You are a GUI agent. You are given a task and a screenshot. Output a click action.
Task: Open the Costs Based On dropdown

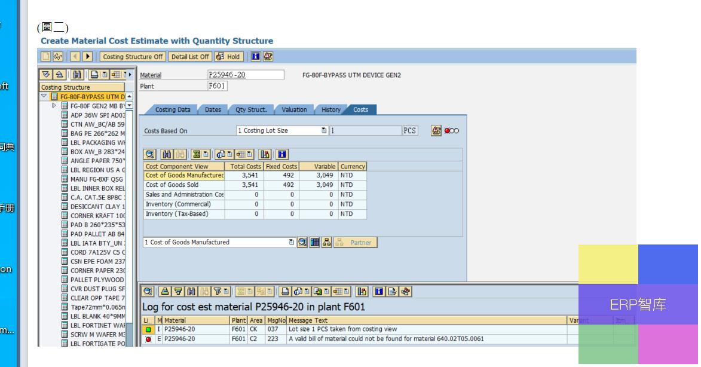click(x=324, y=130)
